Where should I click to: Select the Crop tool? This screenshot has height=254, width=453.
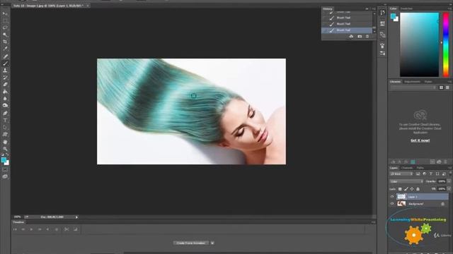5,42
